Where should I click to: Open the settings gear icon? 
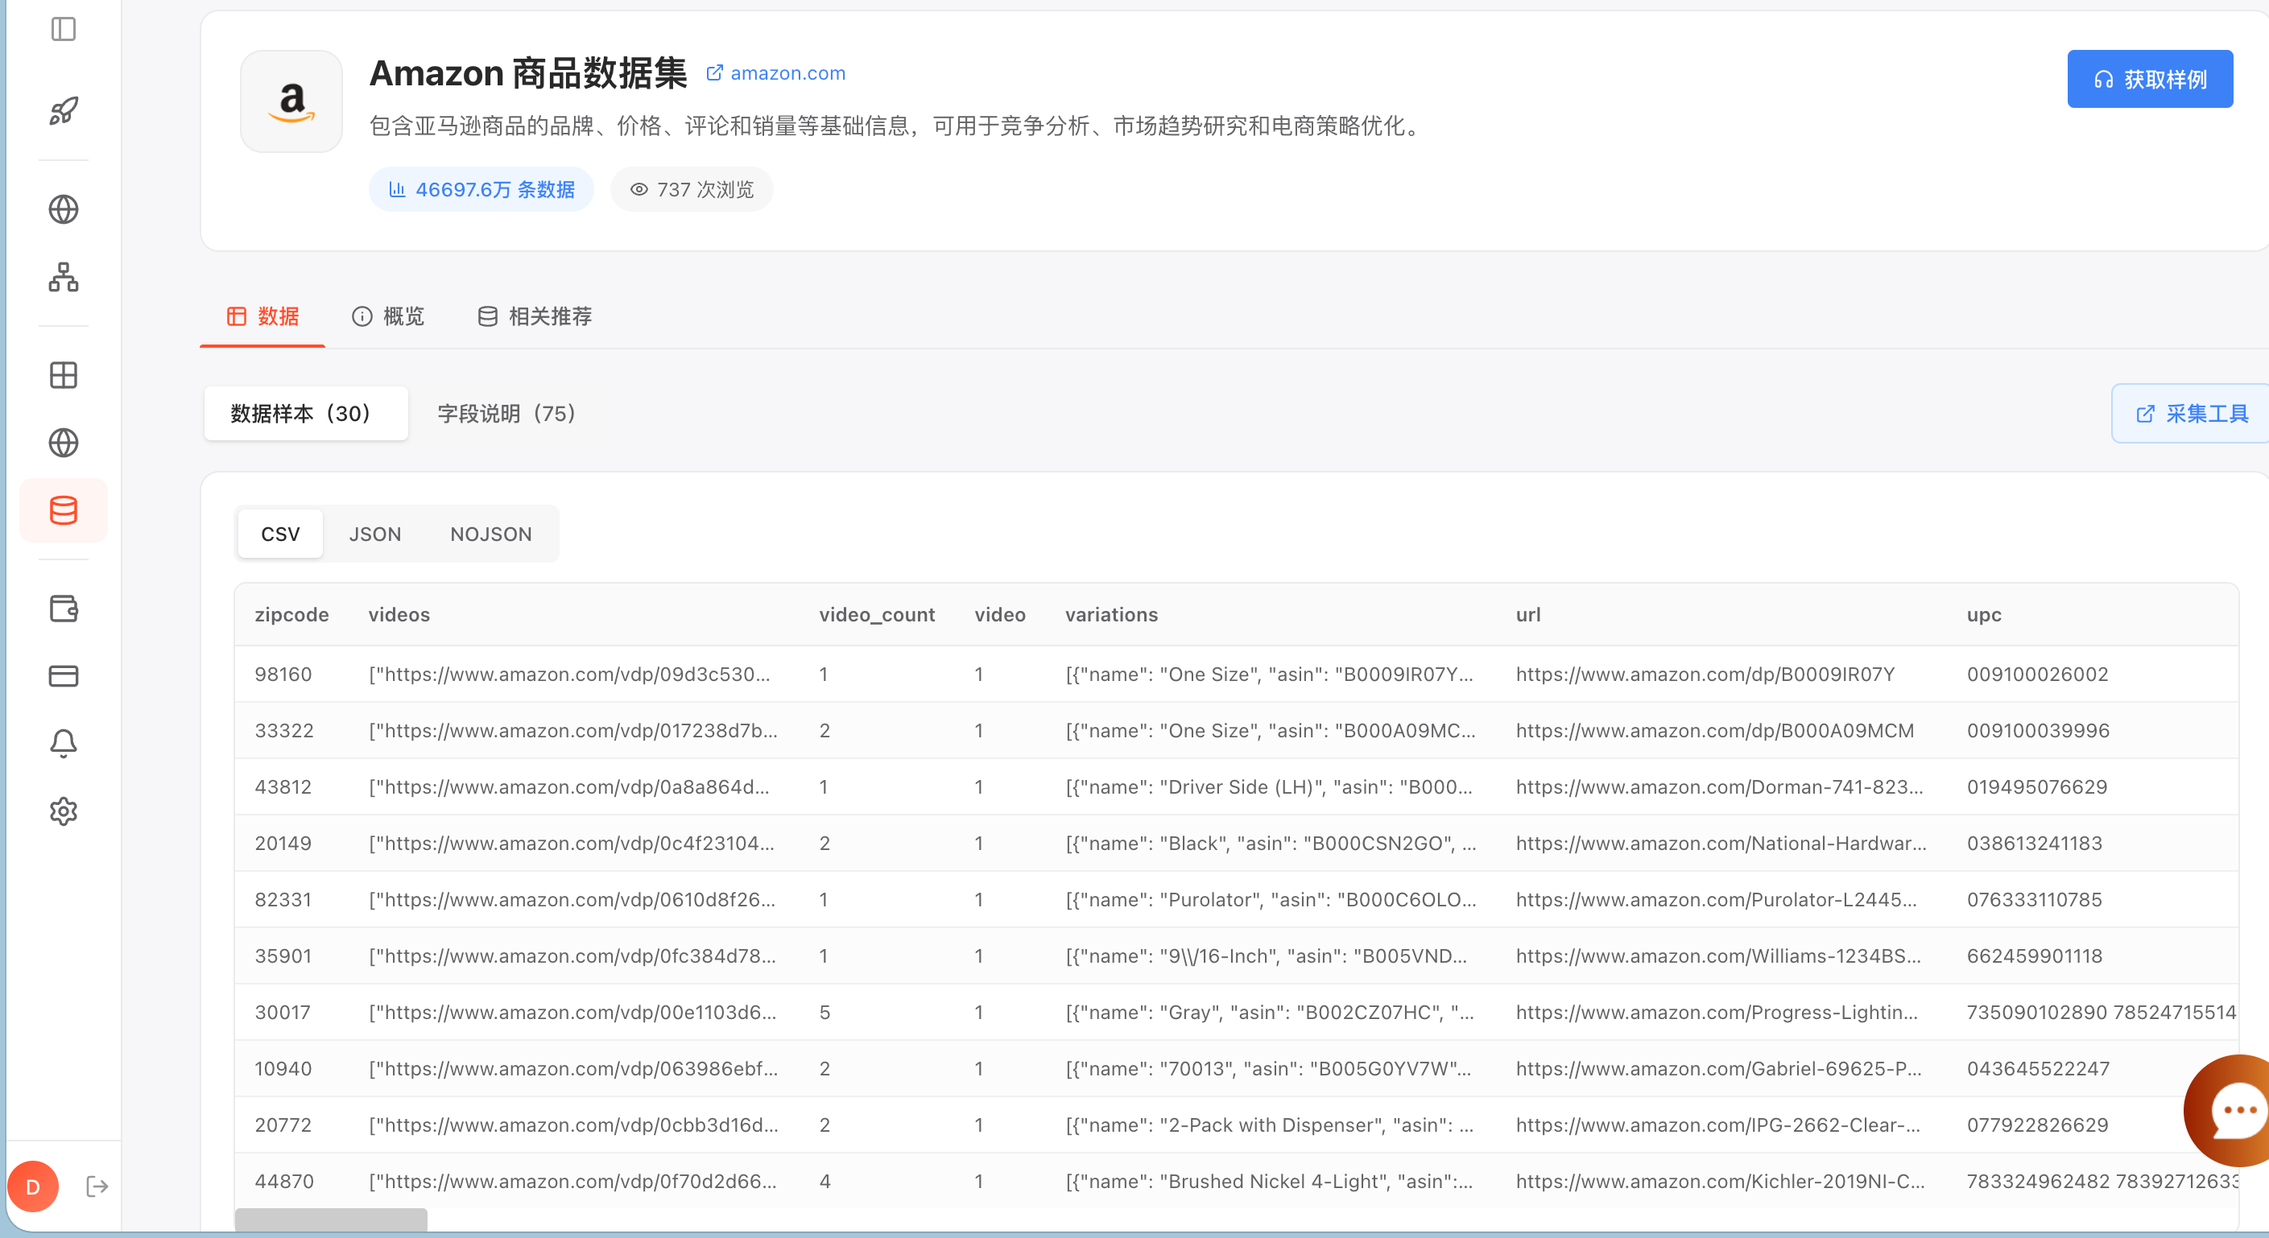[64, 812]
